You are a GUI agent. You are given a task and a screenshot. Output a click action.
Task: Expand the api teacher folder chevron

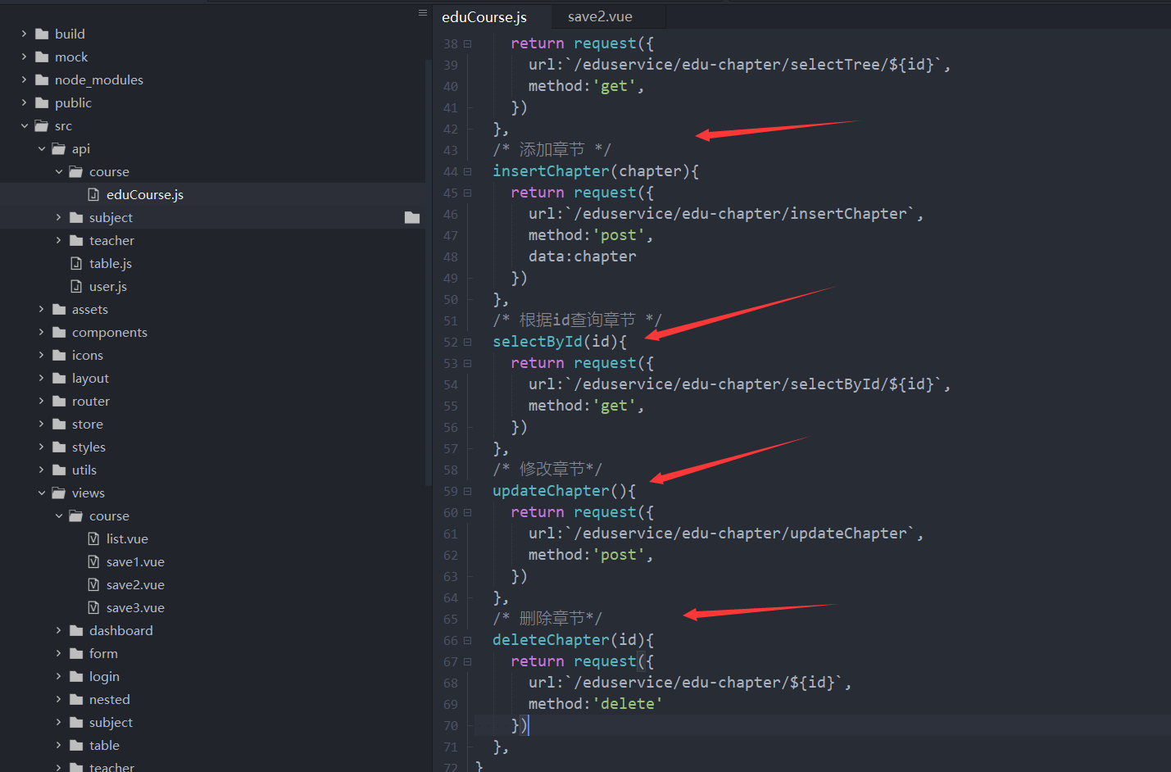point(58,240)
